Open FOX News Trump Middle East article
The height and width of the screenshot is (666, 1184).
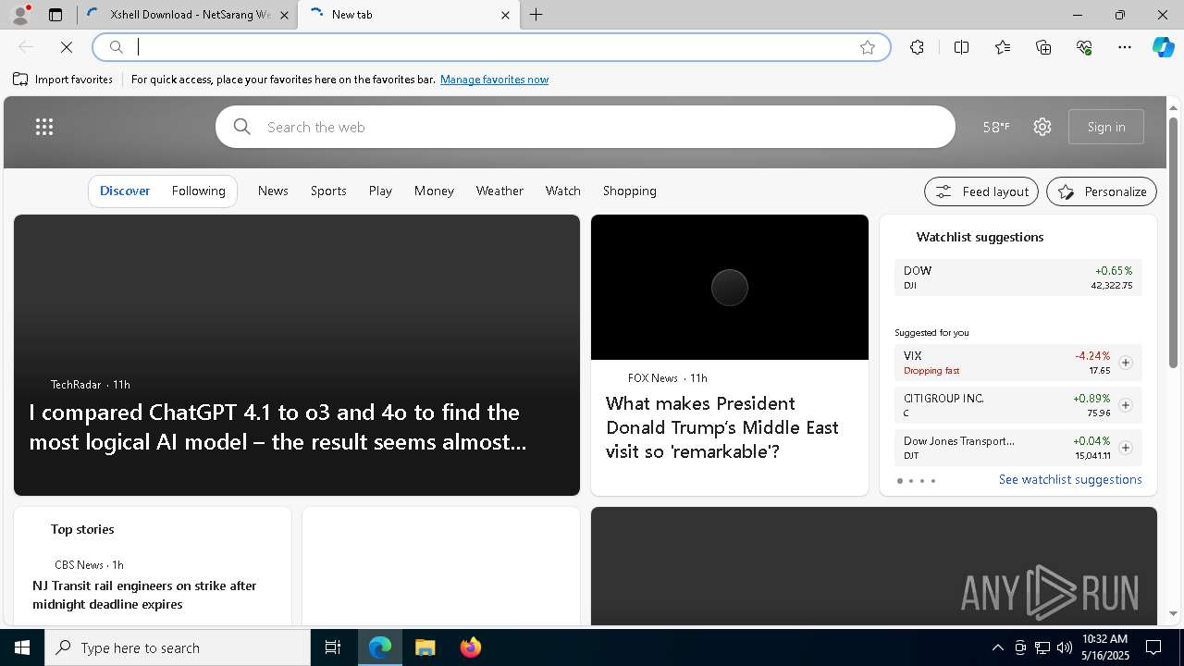coord(721,427)
